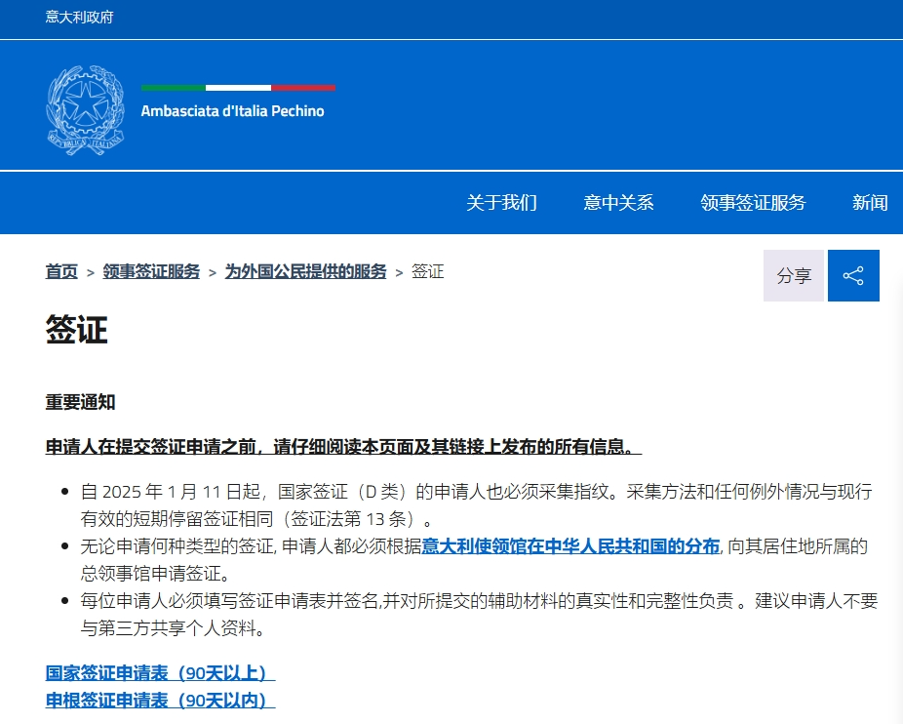Click the large 签证 page heading
The height and width of the screenshot is (724, 903).
[76, 330]
